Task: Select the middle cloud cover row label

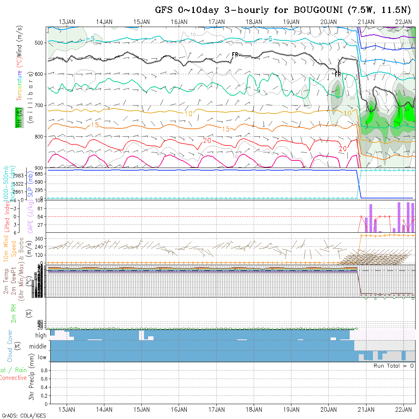Action: click(38, 347)
